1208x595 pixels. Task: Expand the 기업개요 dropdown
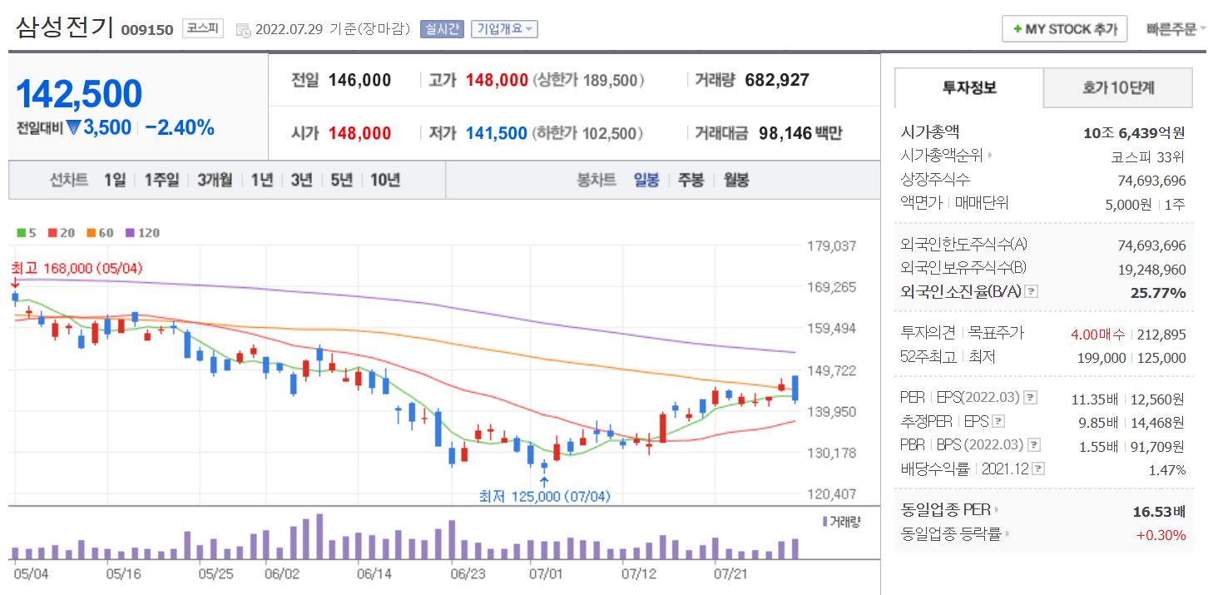click(x=504, y=29)
